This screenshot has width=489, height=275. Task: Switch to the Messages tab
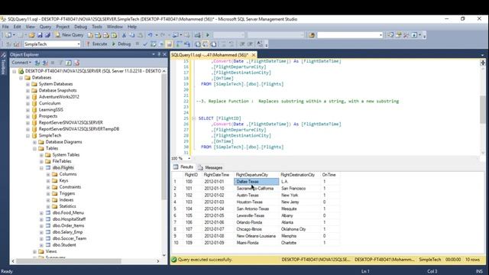211,167
